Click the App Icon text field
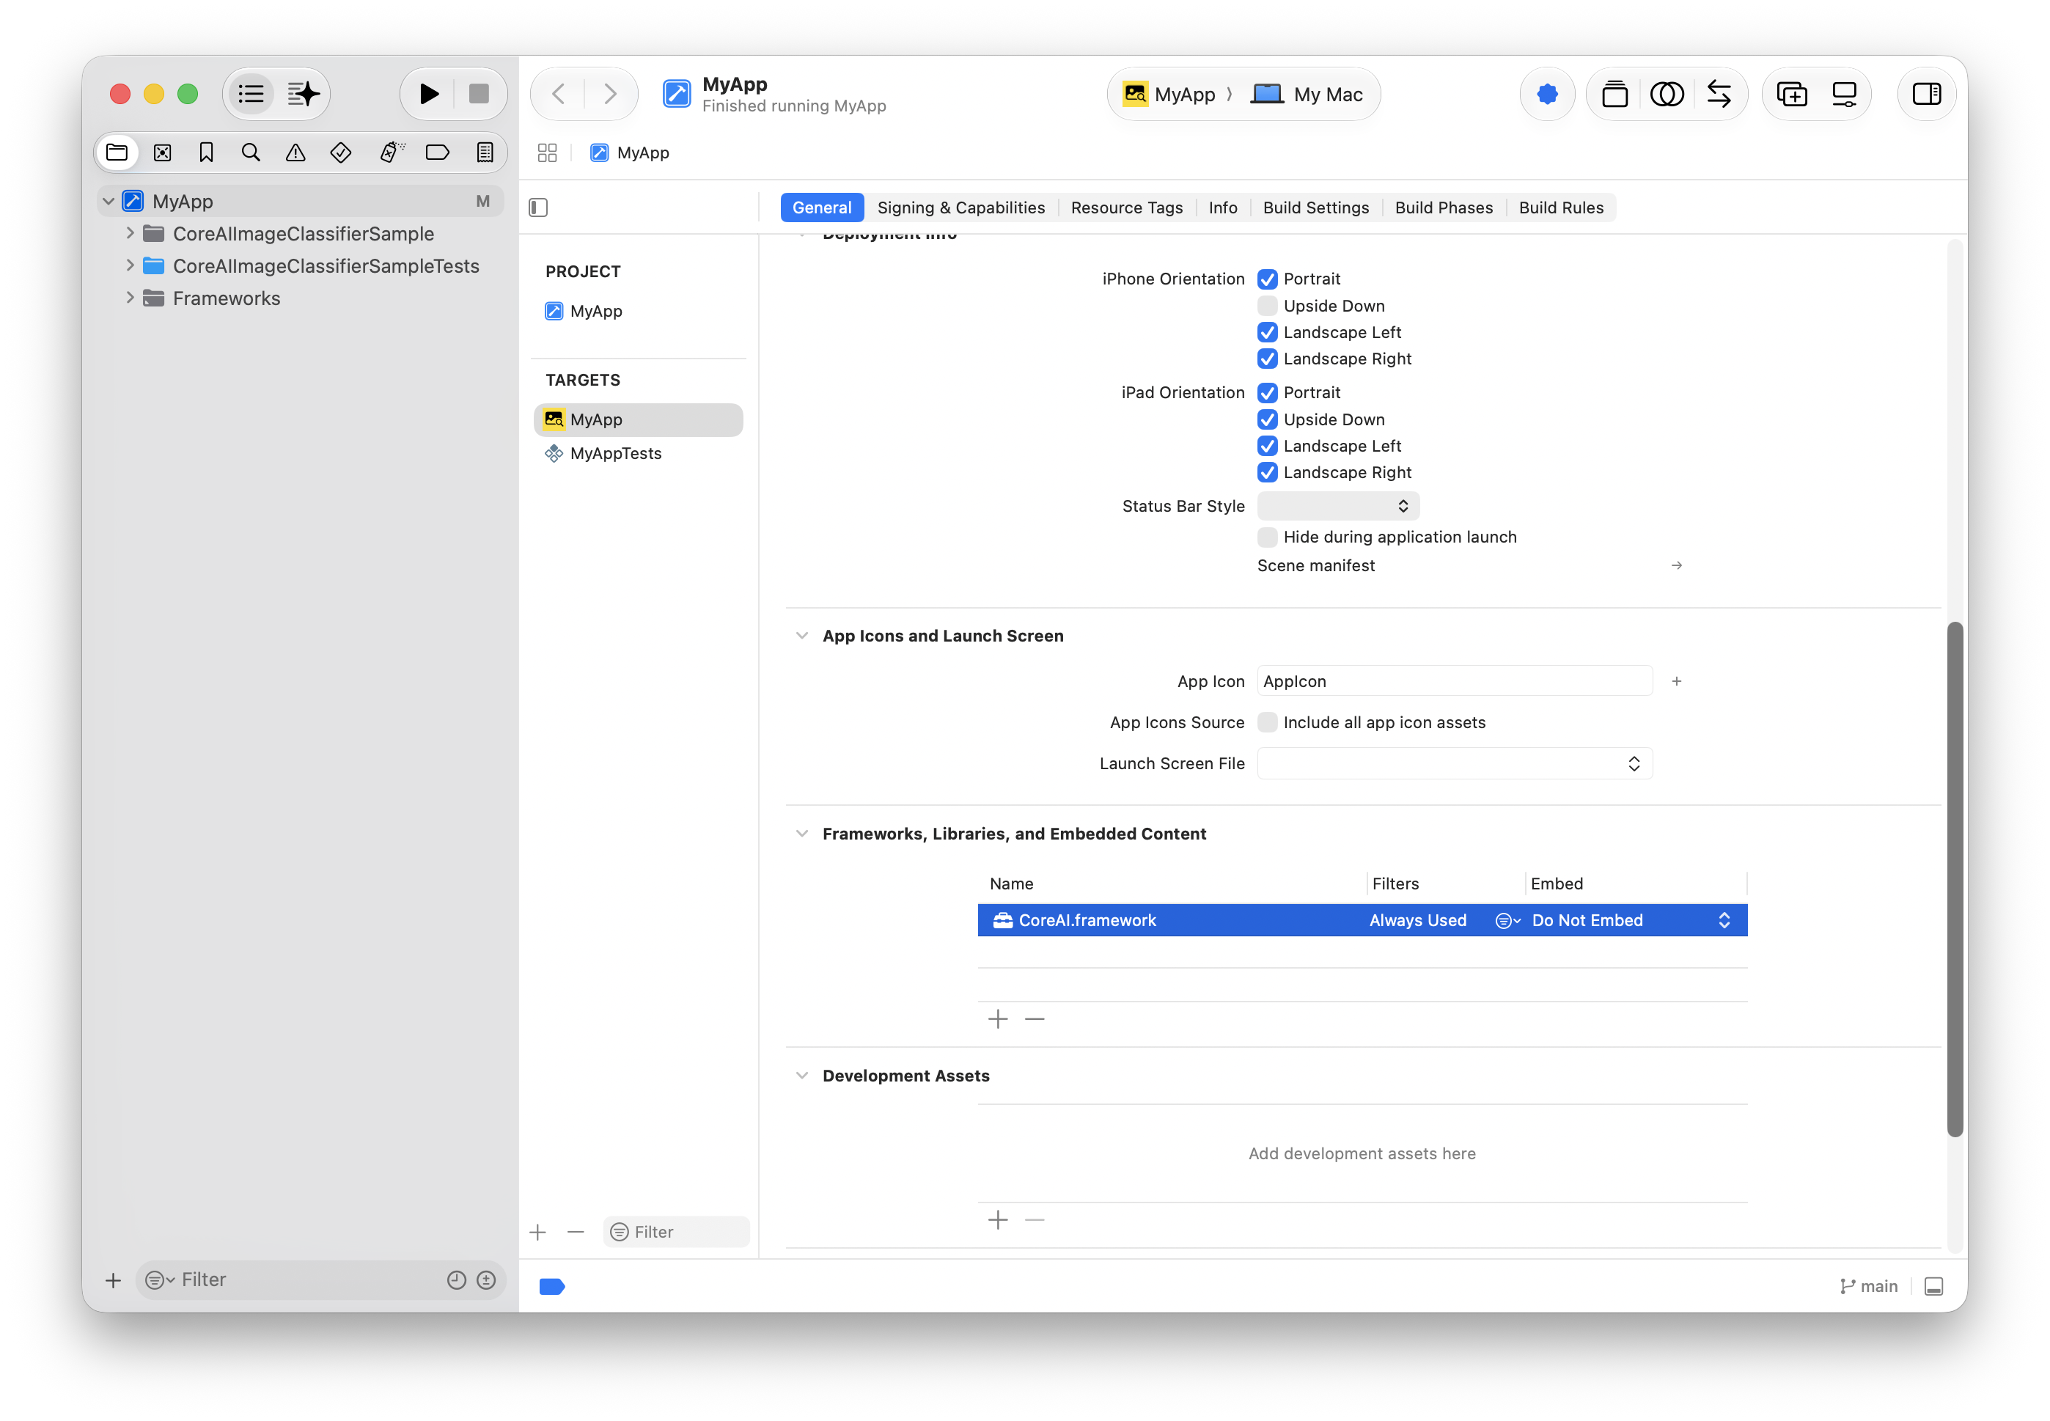 (x=1455, y=681)
